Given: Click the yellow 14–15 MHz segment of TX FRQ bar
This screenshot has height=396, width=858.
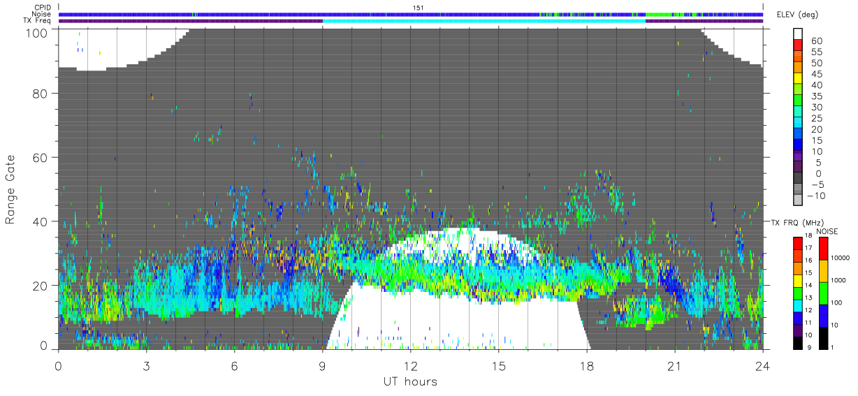Looking at the screenshot, I should tap(799, 279).
